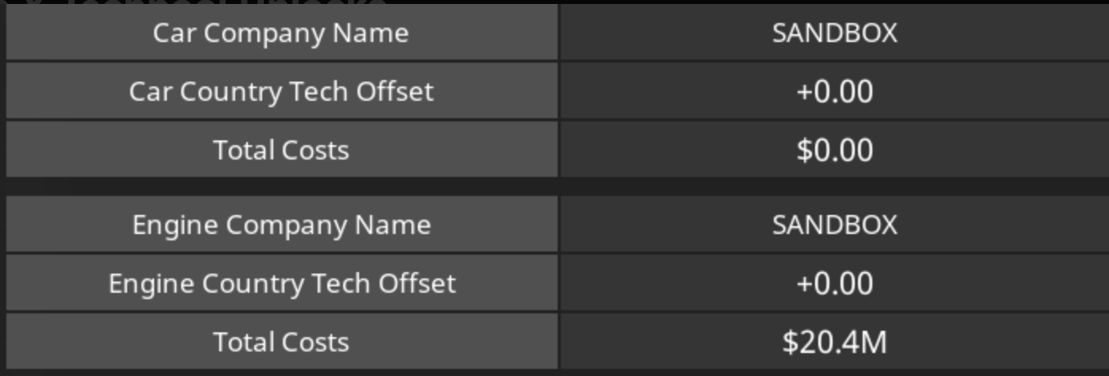Click the Car Company Name label

(280, 33)
